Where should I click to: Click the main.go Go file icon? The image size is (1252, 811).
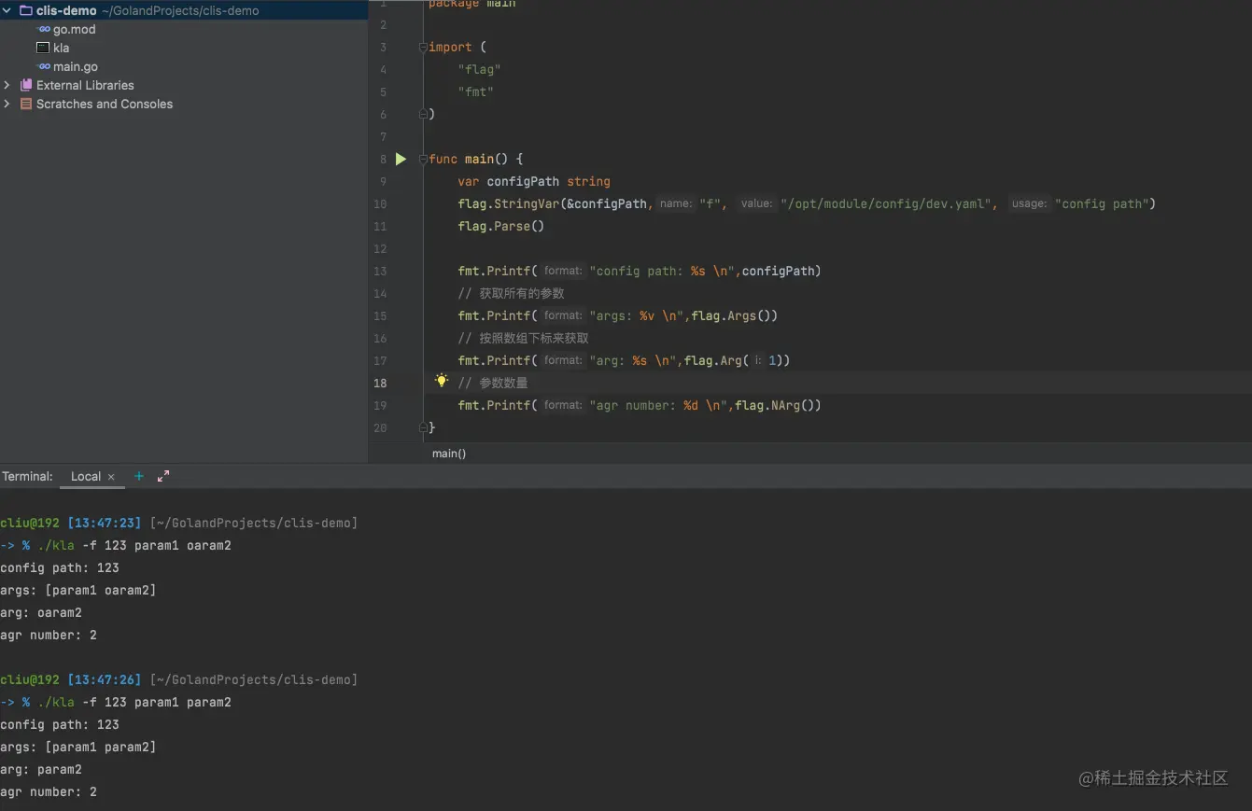(43, 66)
